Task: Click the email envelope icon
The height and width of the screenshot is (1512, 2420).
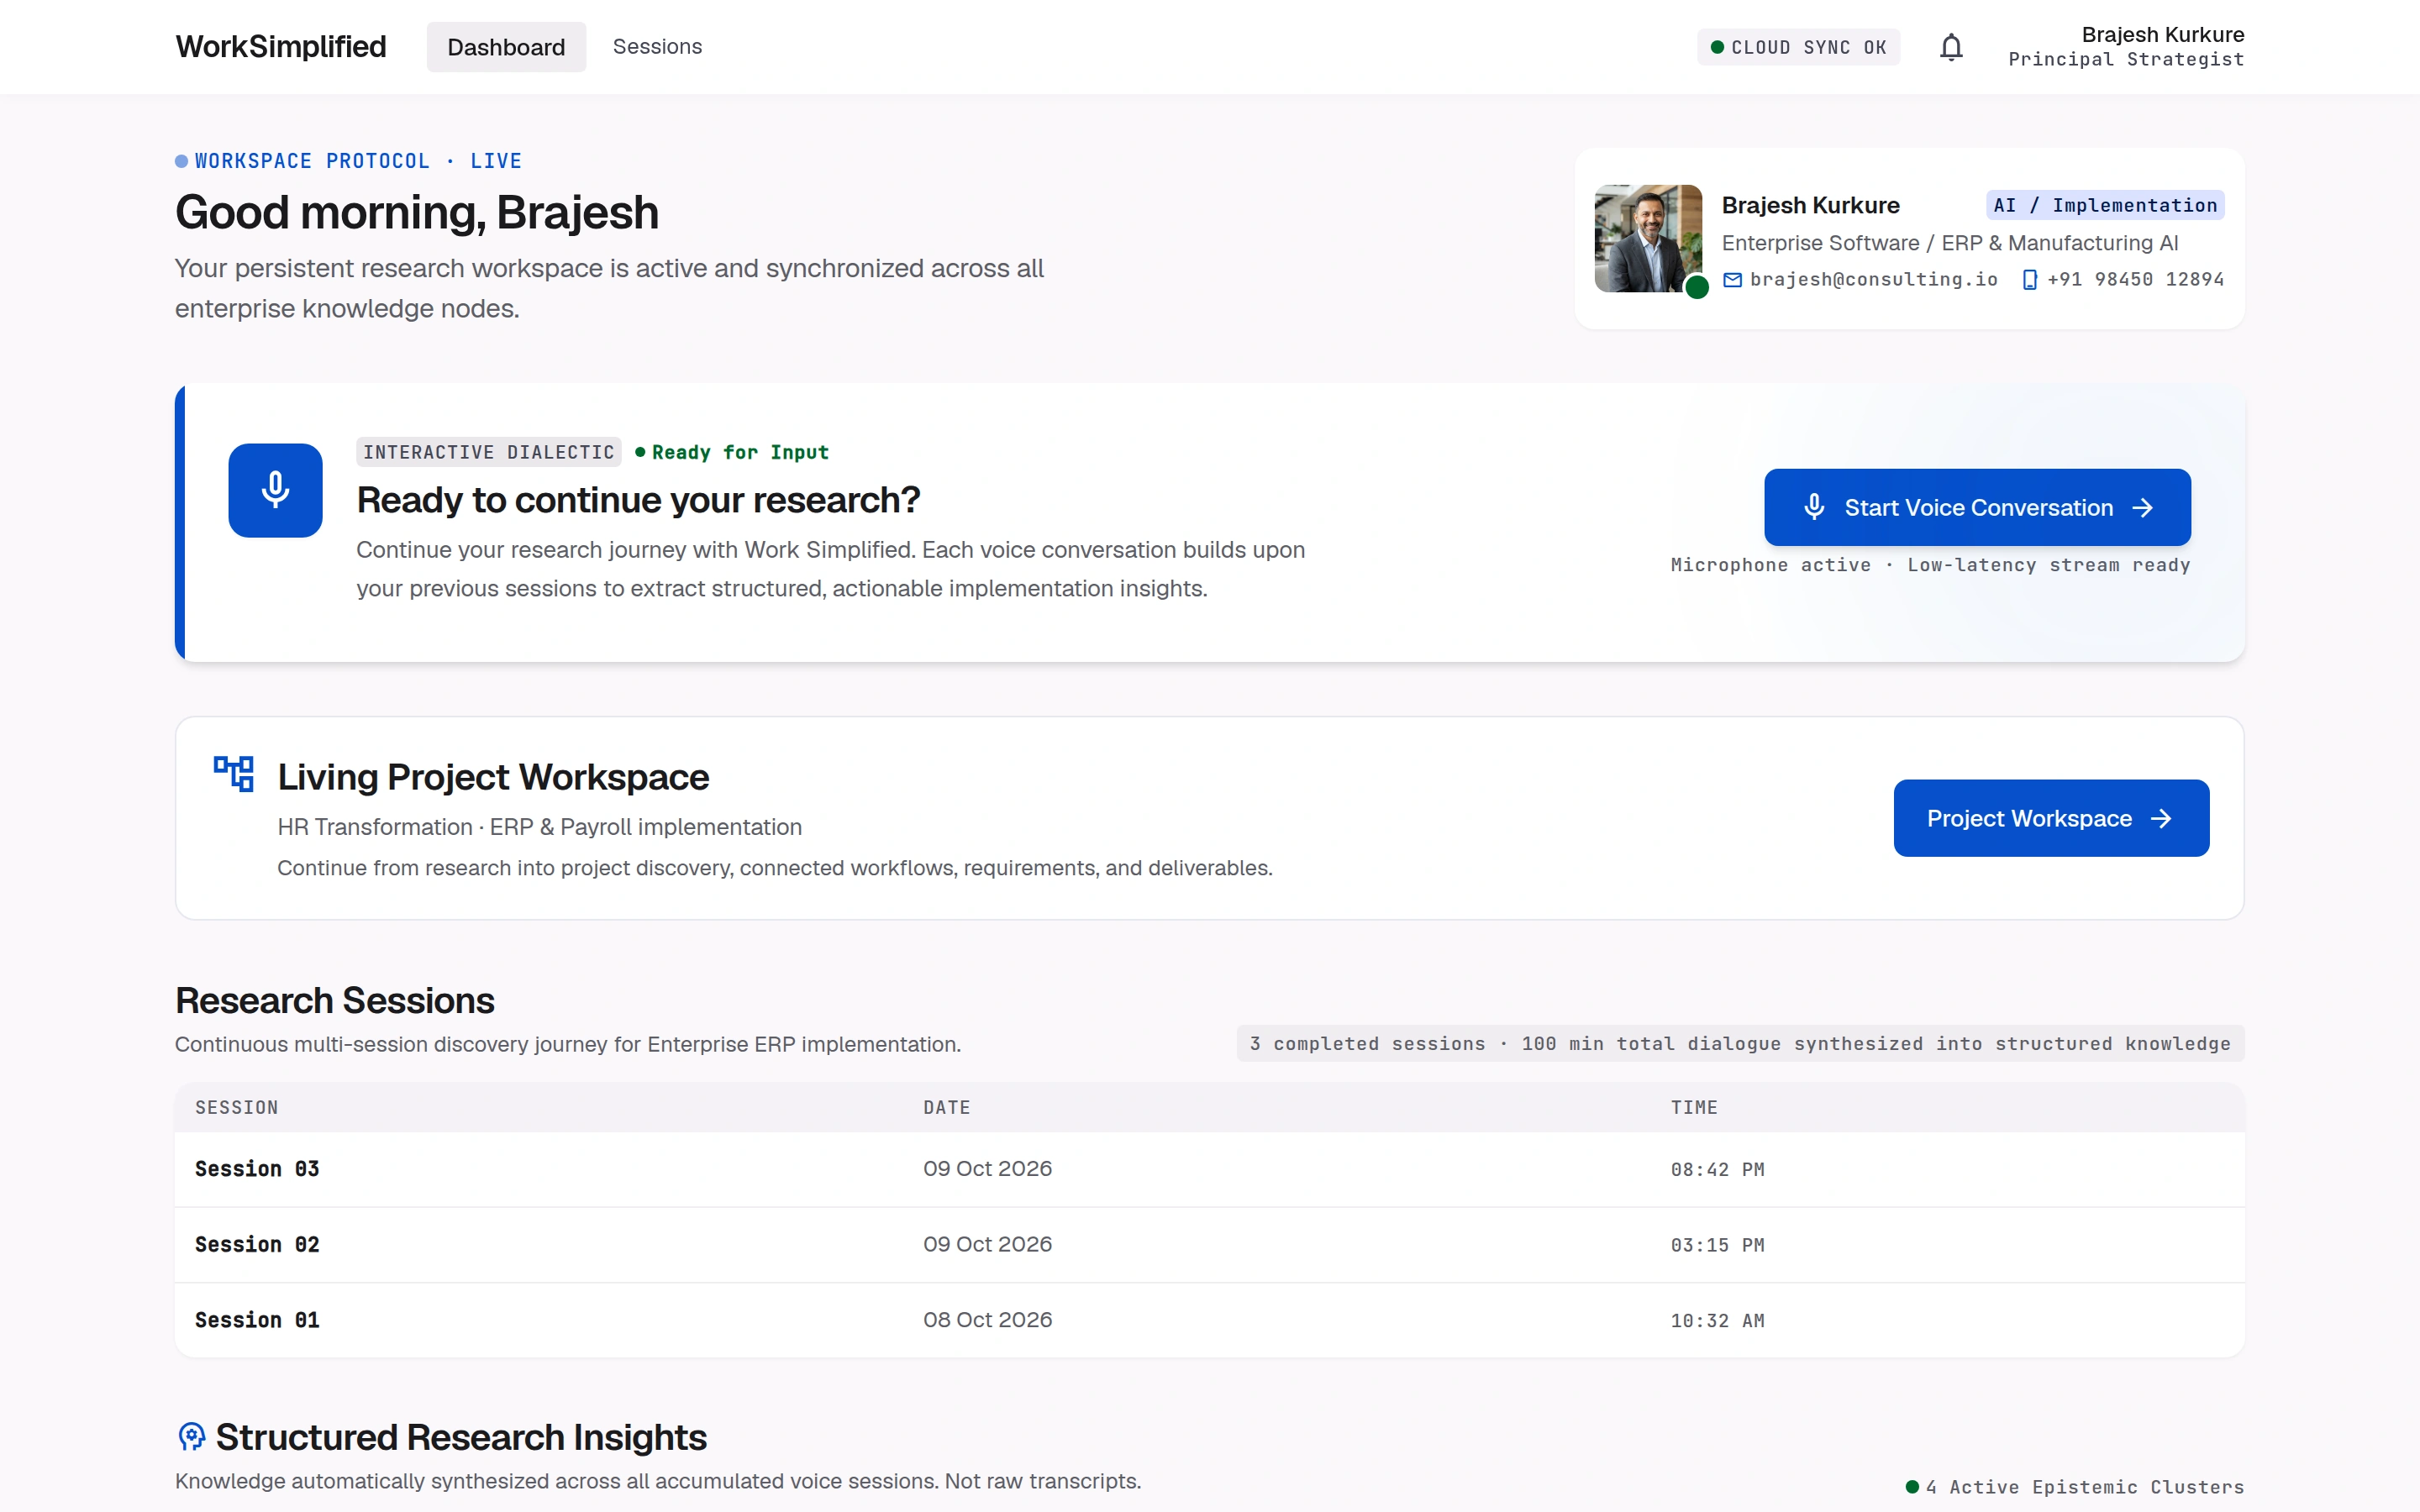Action: point(1732,280)
